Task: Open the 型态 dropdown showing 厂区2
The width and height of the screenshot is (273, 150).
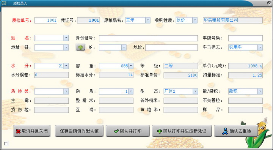Action: pyautogui.click(x=195, y=91)
